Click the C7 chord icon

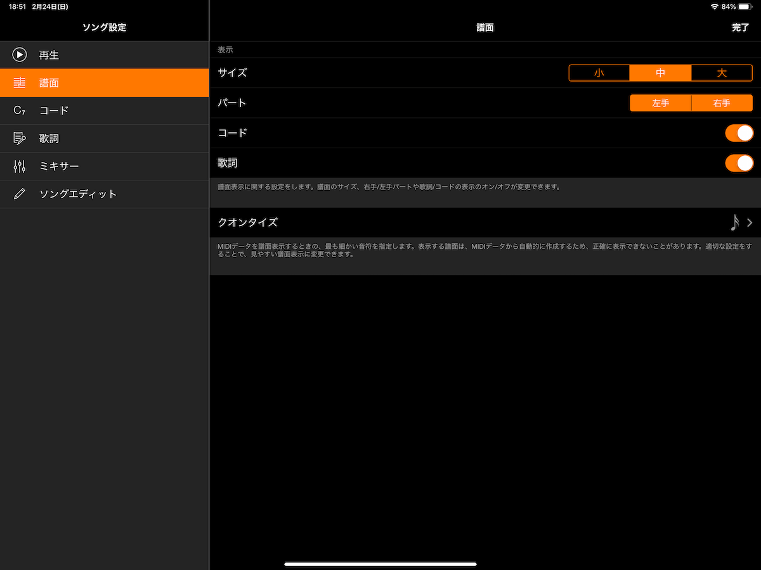(20, 111)
